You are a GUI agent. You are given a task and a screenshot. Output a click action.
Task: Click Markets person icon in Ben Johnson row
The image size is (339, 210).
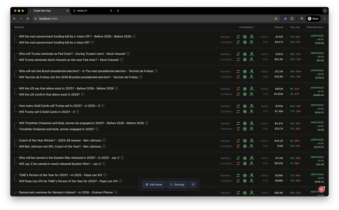252,141
